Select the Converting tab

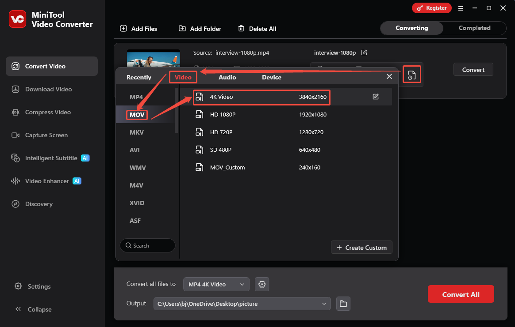point(411,28)
